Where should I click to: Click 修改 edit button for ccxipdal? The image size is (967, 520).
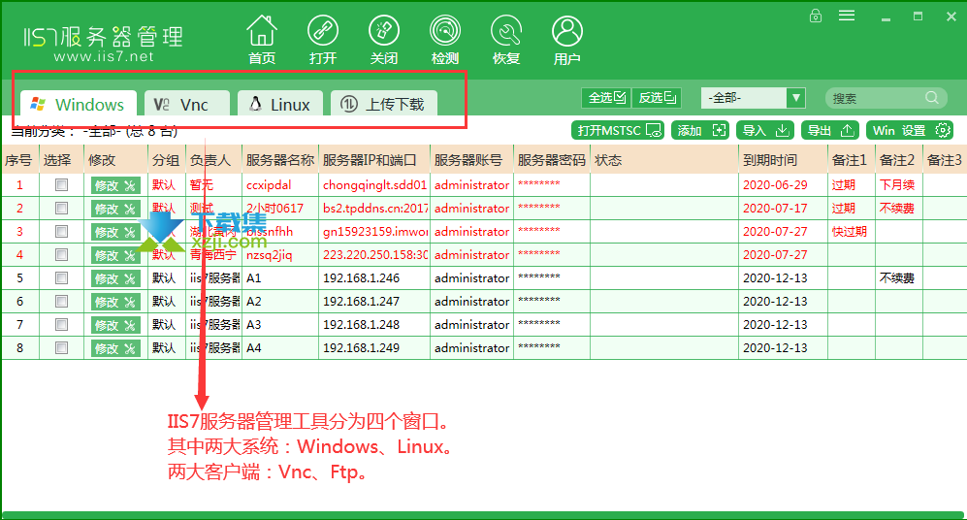115,185
